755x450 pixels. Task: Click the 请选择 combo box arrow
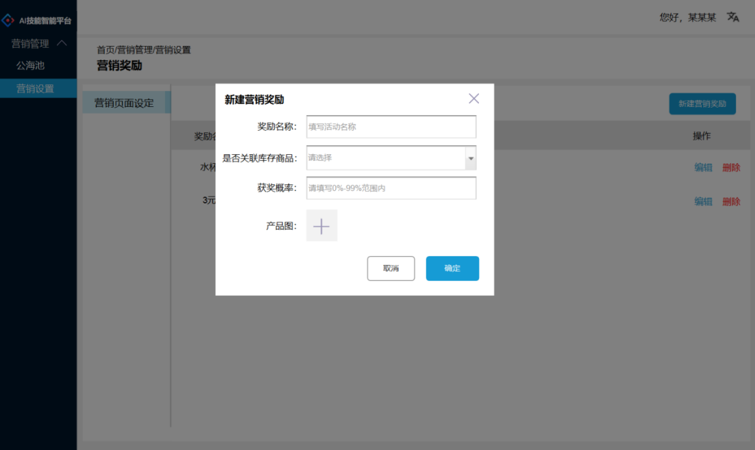click(471, 158)
